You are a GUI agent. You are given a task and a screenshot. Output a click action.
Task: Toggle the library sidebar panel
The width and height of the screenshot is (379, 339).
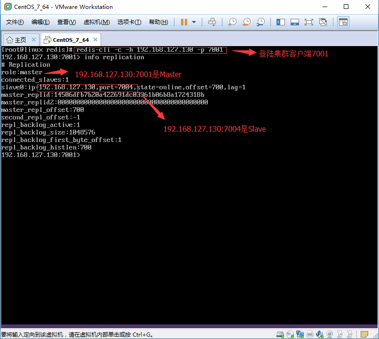coord(281,22)
